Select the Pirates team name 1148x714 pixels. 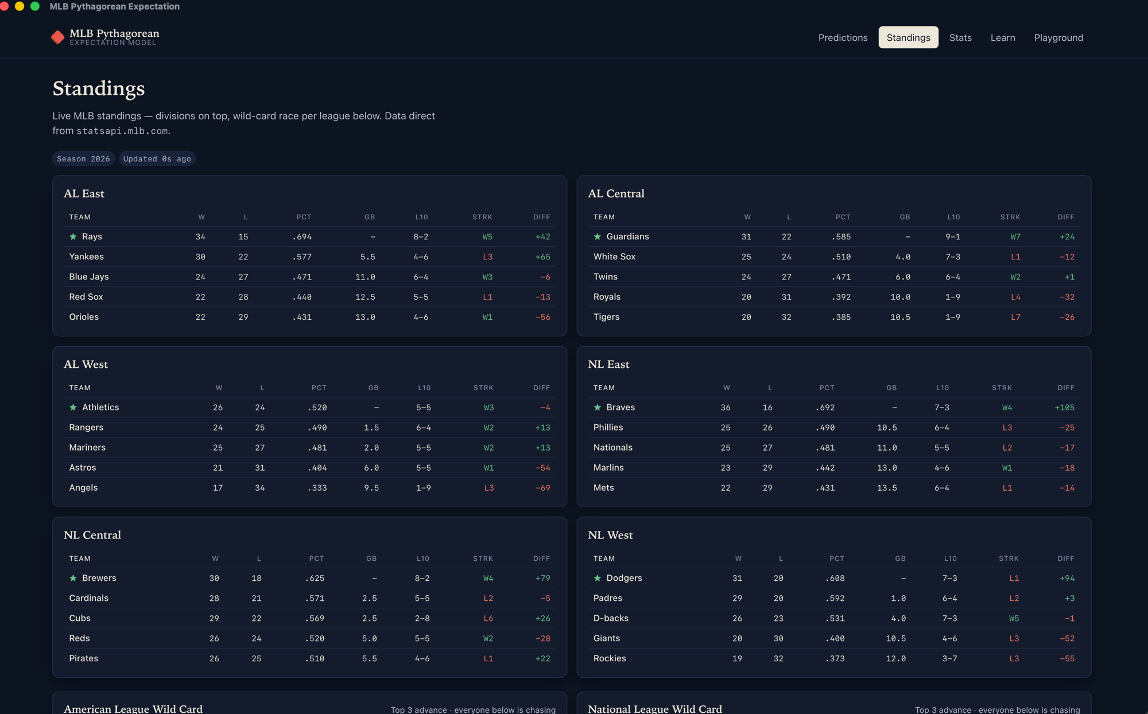coord(84,658)
